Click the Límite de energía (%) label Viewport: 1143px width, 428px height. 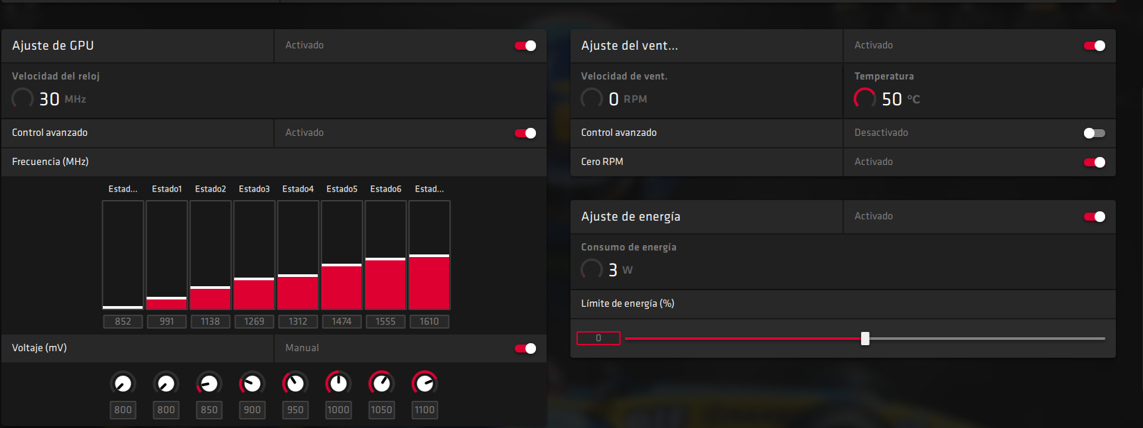[x=628, y=303]
